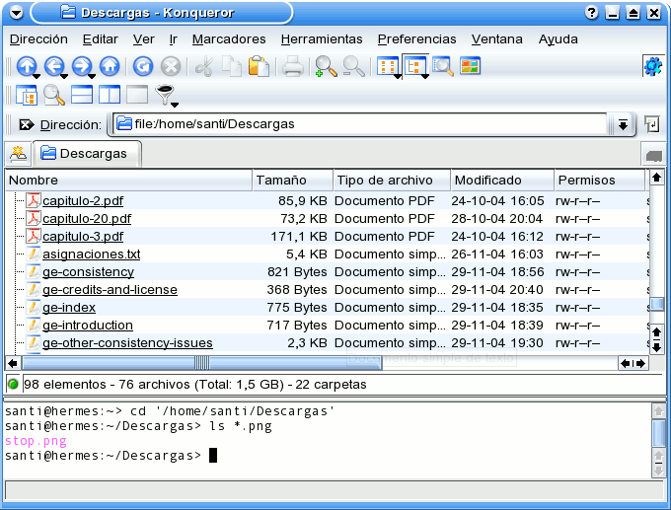Click the Up directory arrow button
The image size is (671, 510).
(27, 67)
